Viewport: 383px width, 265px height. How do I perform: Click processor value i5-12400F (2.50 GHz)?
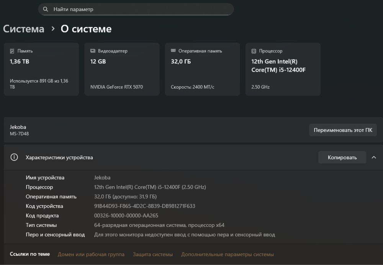coord(150,187)
